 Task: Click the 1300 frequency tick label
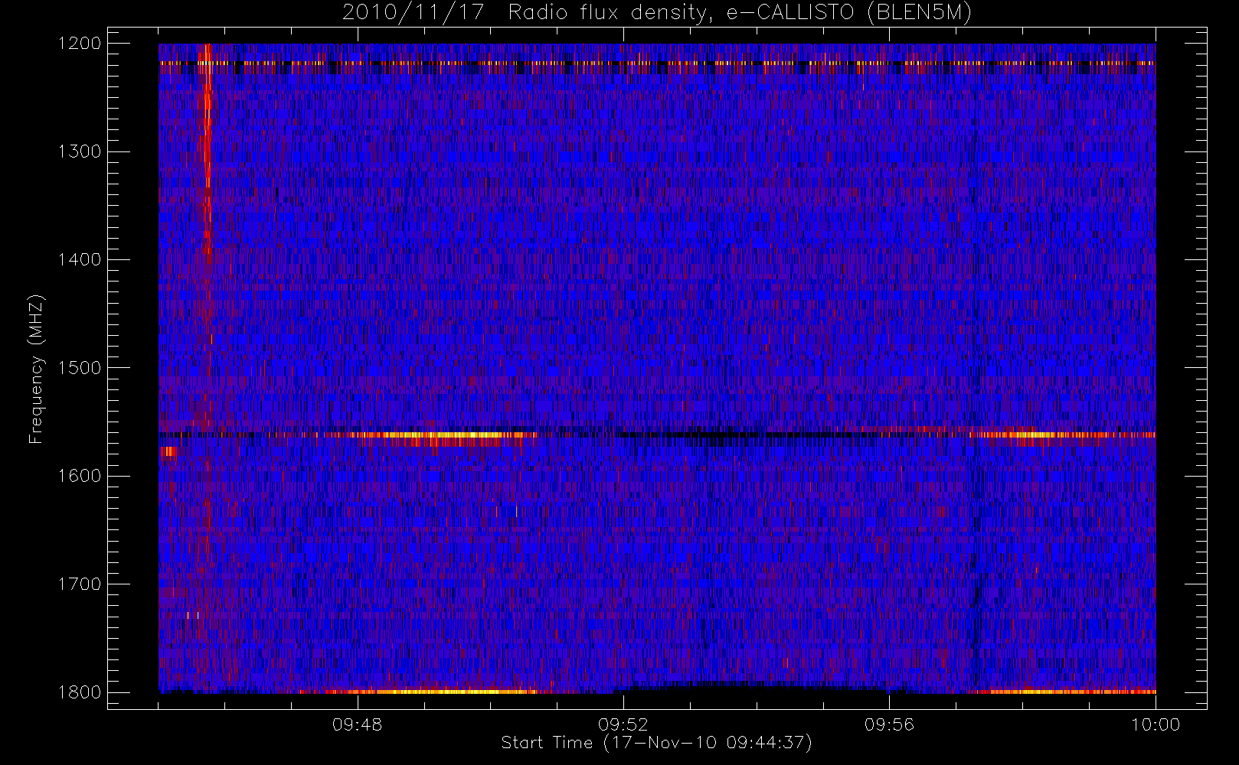tap(80, 151)
